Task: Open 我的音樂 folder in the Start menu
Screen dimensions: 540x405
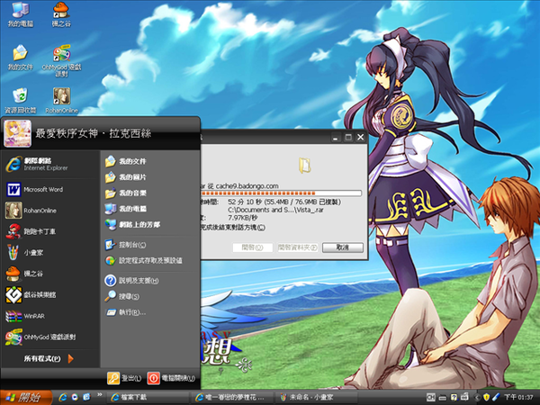Action: point(126,193)
